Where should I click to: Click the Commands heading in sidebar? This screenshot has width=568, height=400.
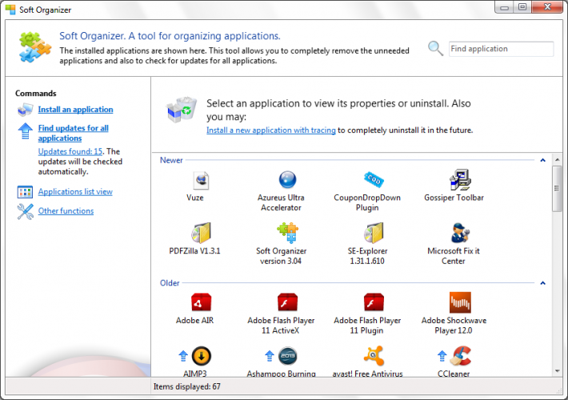(36, 94)
